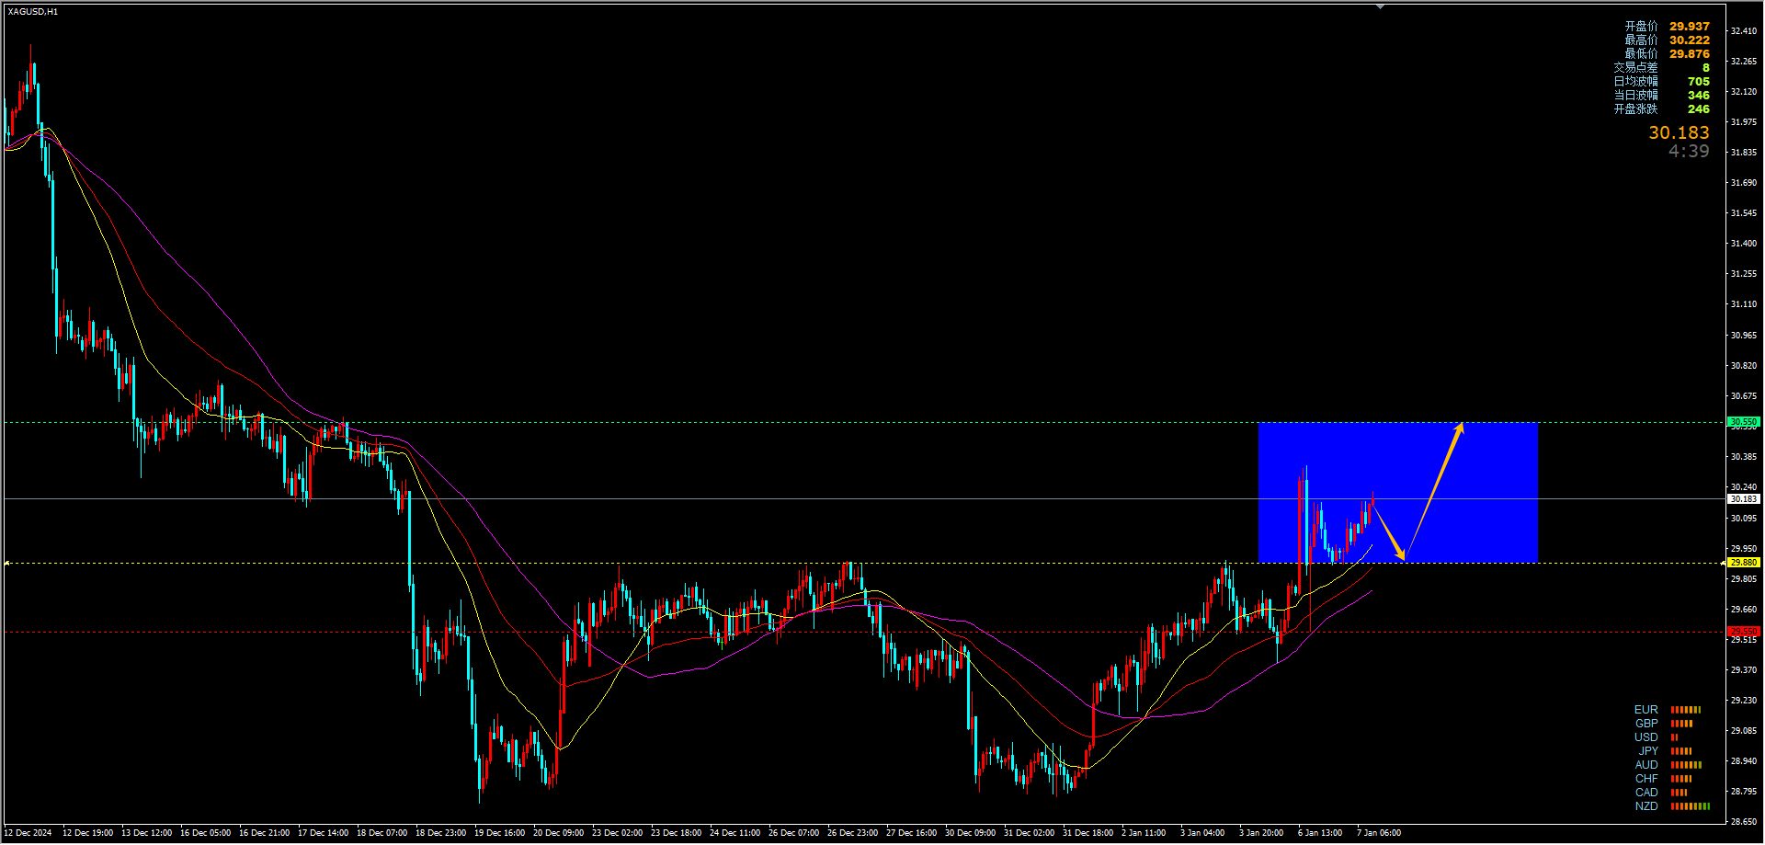This screenshot has width=1765, height=845.
Task: Click the XAGUSD,H1 chart title label
Action: click(x=33, y=12)
